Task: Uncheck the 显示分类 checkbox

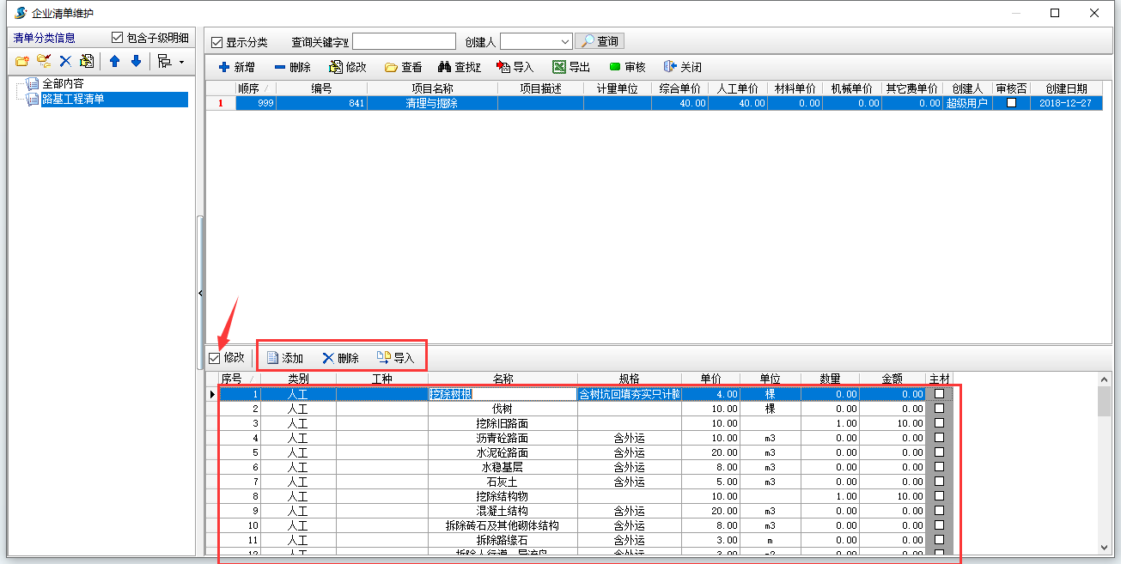Action: pos(217,42)
